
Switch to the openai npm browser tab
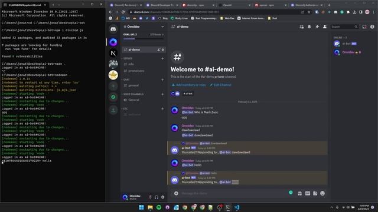(x=271, y=5)
